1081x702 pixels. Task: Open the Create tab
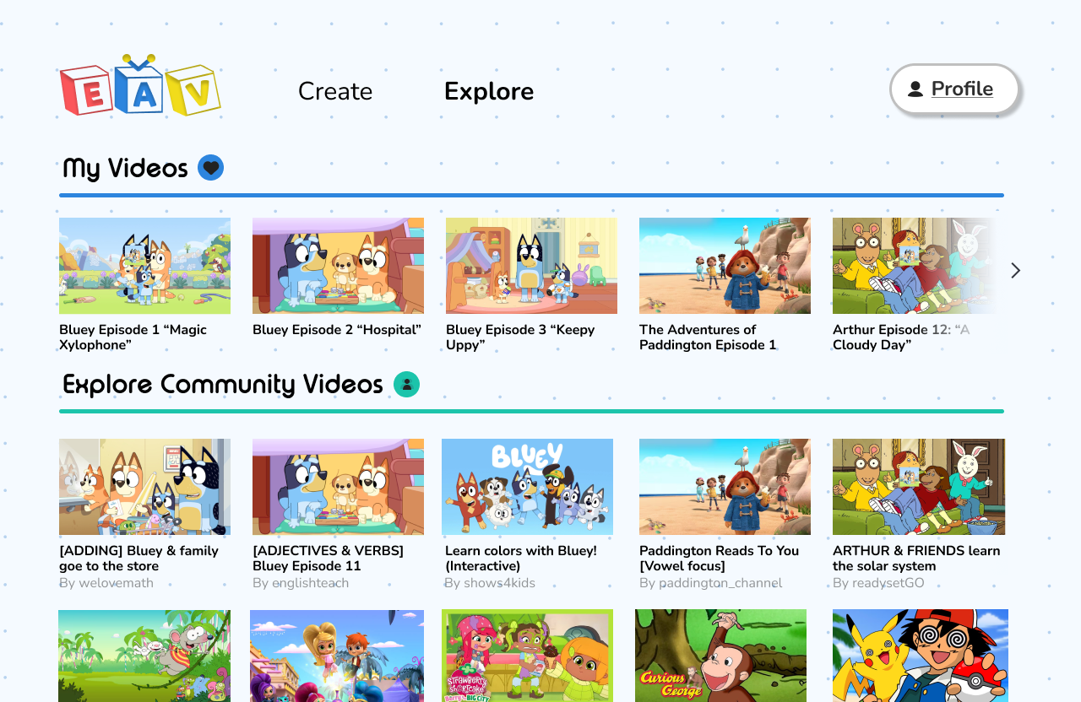335,91
